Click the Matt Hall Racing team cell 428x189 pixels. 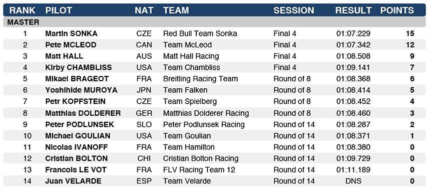(191, 56)
